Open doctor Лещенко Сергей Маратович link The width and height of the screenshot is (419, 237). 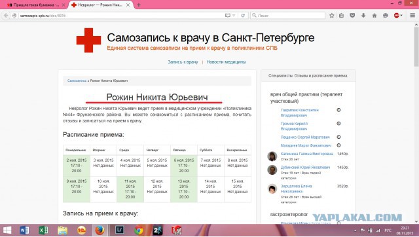pyautogui.click(x=305, y=137)
